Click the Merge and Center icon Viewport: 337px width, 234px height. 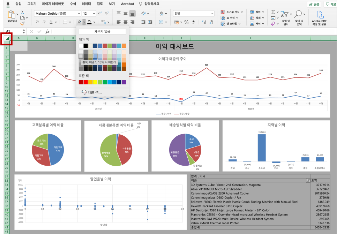pos(161,22)
